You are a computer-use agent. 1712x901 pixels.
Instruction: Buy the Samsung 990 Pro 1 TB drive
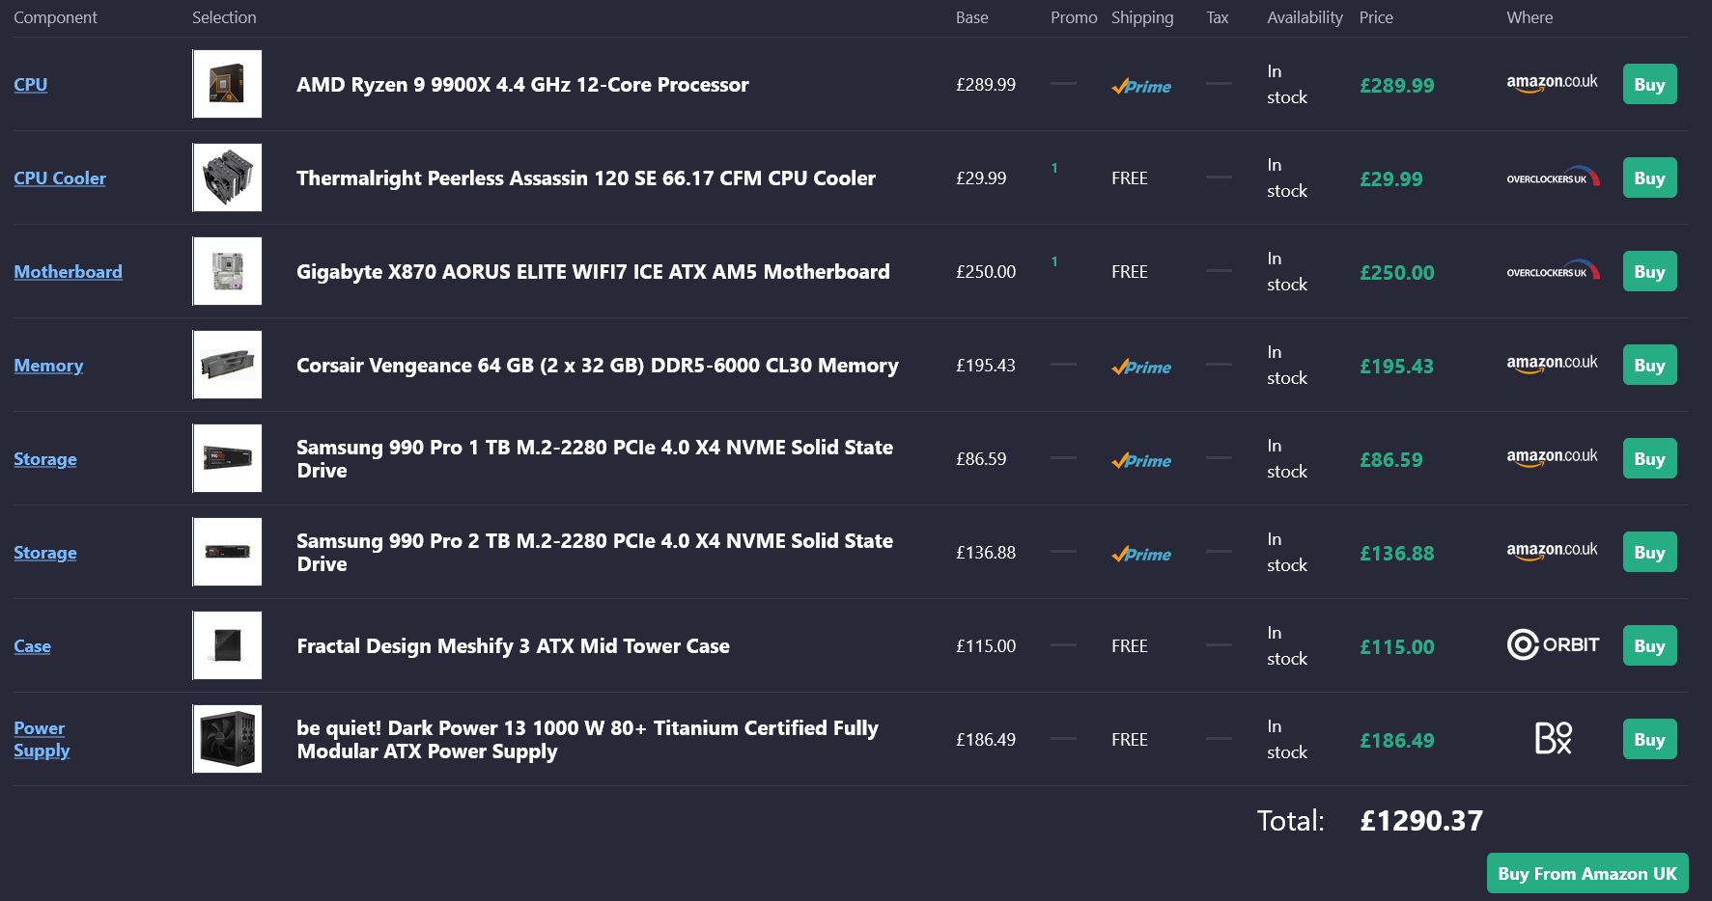(x=1649, y=458)
